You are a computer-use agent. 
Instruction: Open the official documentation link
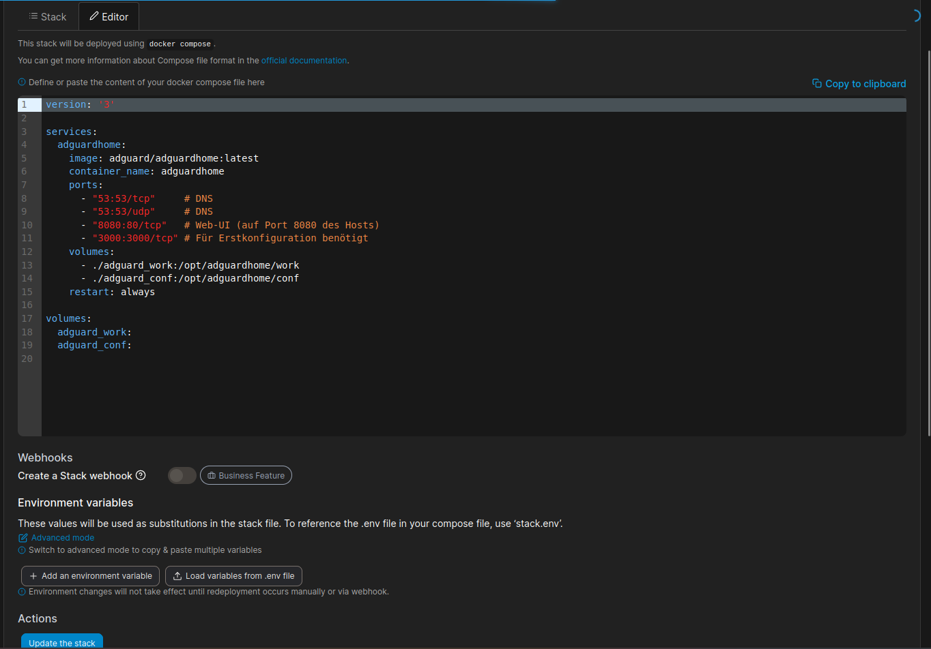[304, 61]
